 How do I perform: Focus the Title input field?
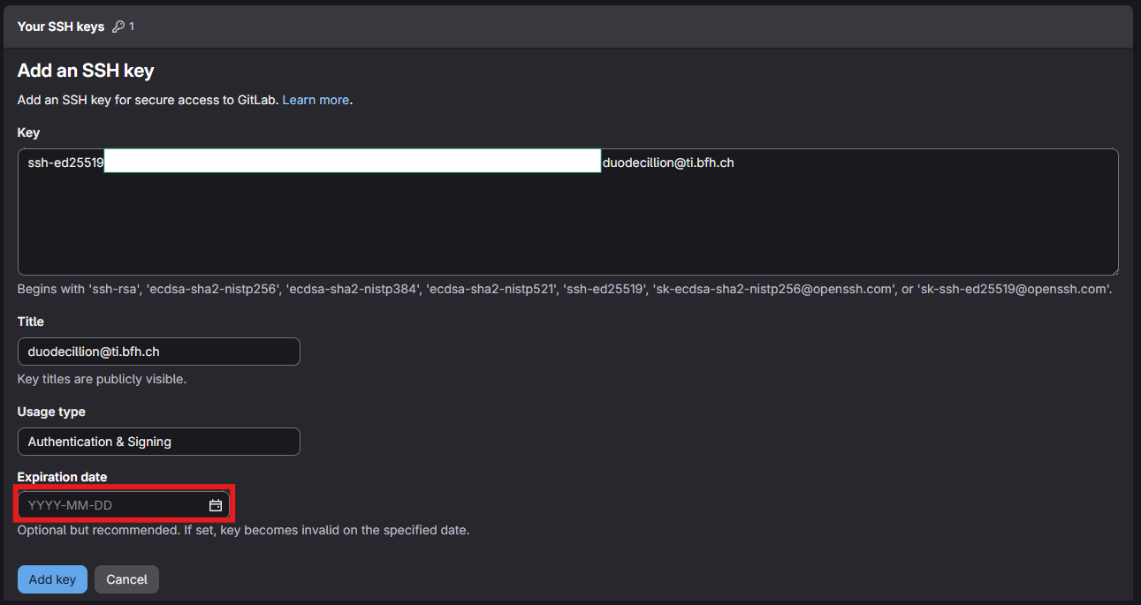tap(159, 352)
